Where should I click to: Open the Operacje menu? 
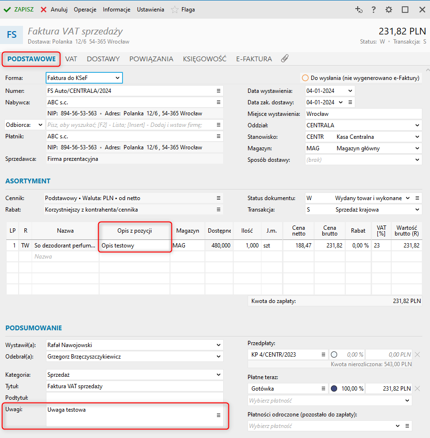pyautogui.click(x=85, y=10)
